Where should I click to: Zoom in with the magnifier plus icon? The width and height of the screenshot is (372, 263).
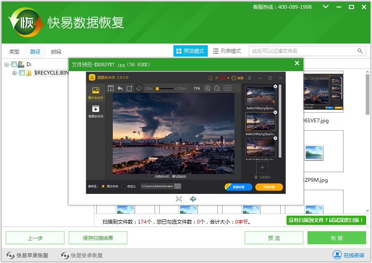pyautogui.click(x=208, y=88)
